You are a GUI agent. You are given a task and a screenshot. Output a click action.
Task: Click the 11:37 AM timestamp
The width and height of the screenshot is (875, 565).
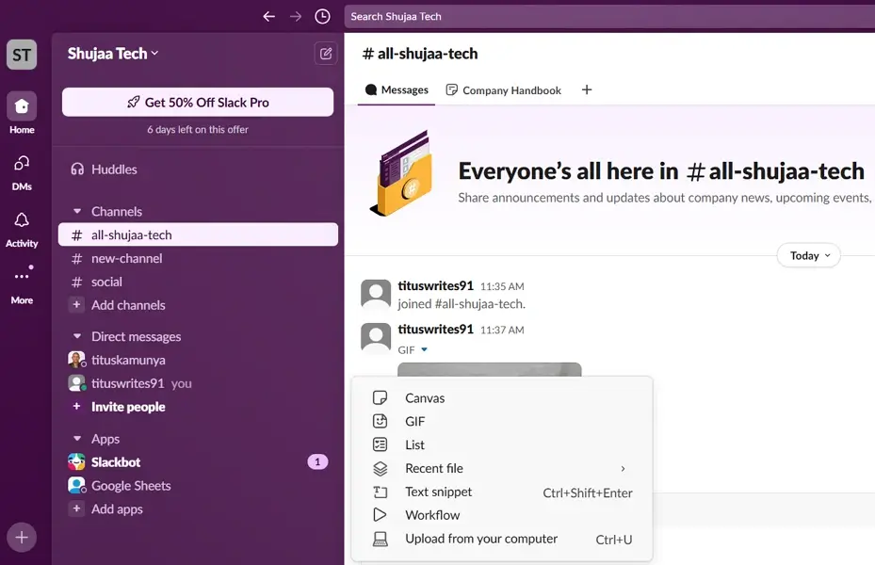coord(502,331)
